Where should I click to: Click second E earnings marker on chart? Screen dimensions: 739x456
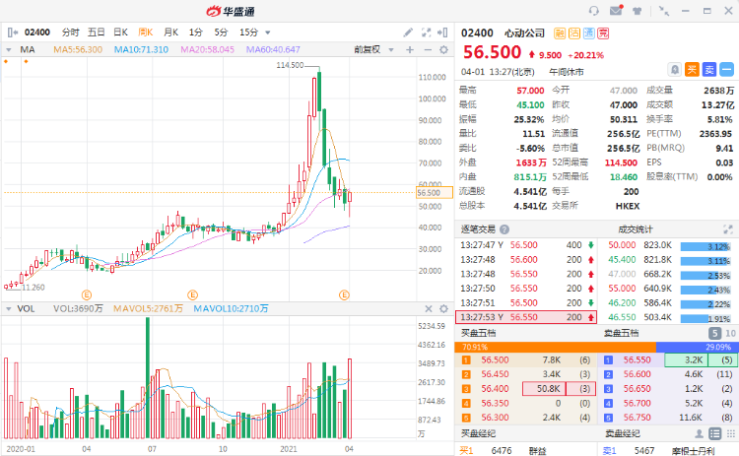coord(192,295)
